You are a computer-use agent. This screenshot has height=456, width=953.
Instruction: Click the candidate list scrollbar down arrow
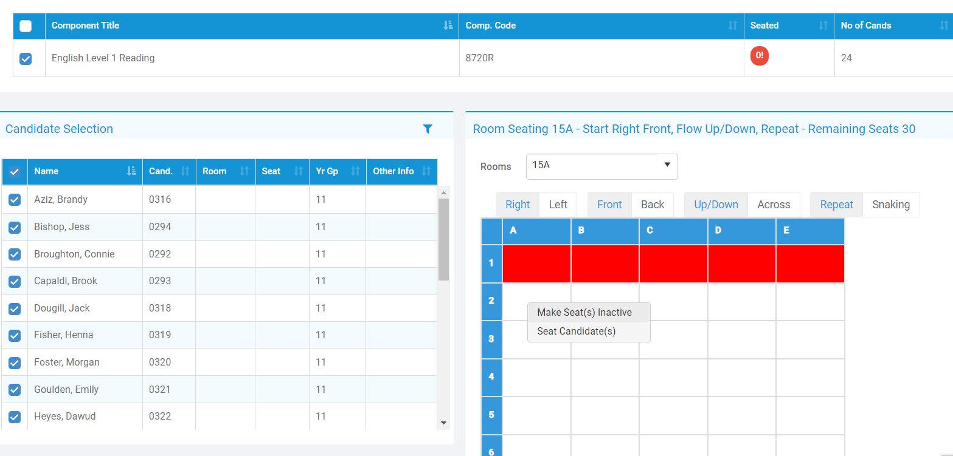coord(443,423)
